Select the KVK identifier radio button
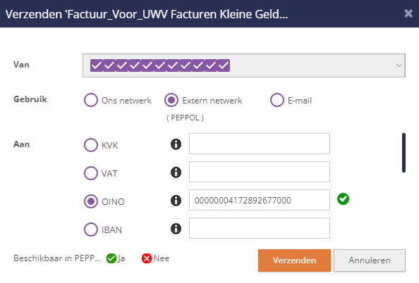 point(91,145)
